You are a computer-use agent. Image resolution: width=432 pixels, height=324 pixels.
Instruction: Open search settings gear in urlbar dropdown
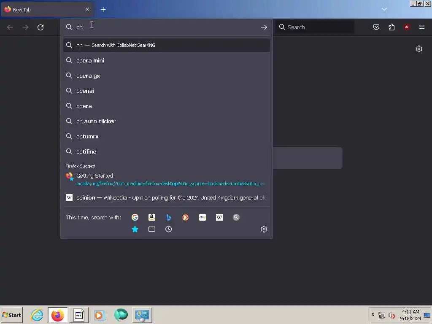(x=264, y=229)
